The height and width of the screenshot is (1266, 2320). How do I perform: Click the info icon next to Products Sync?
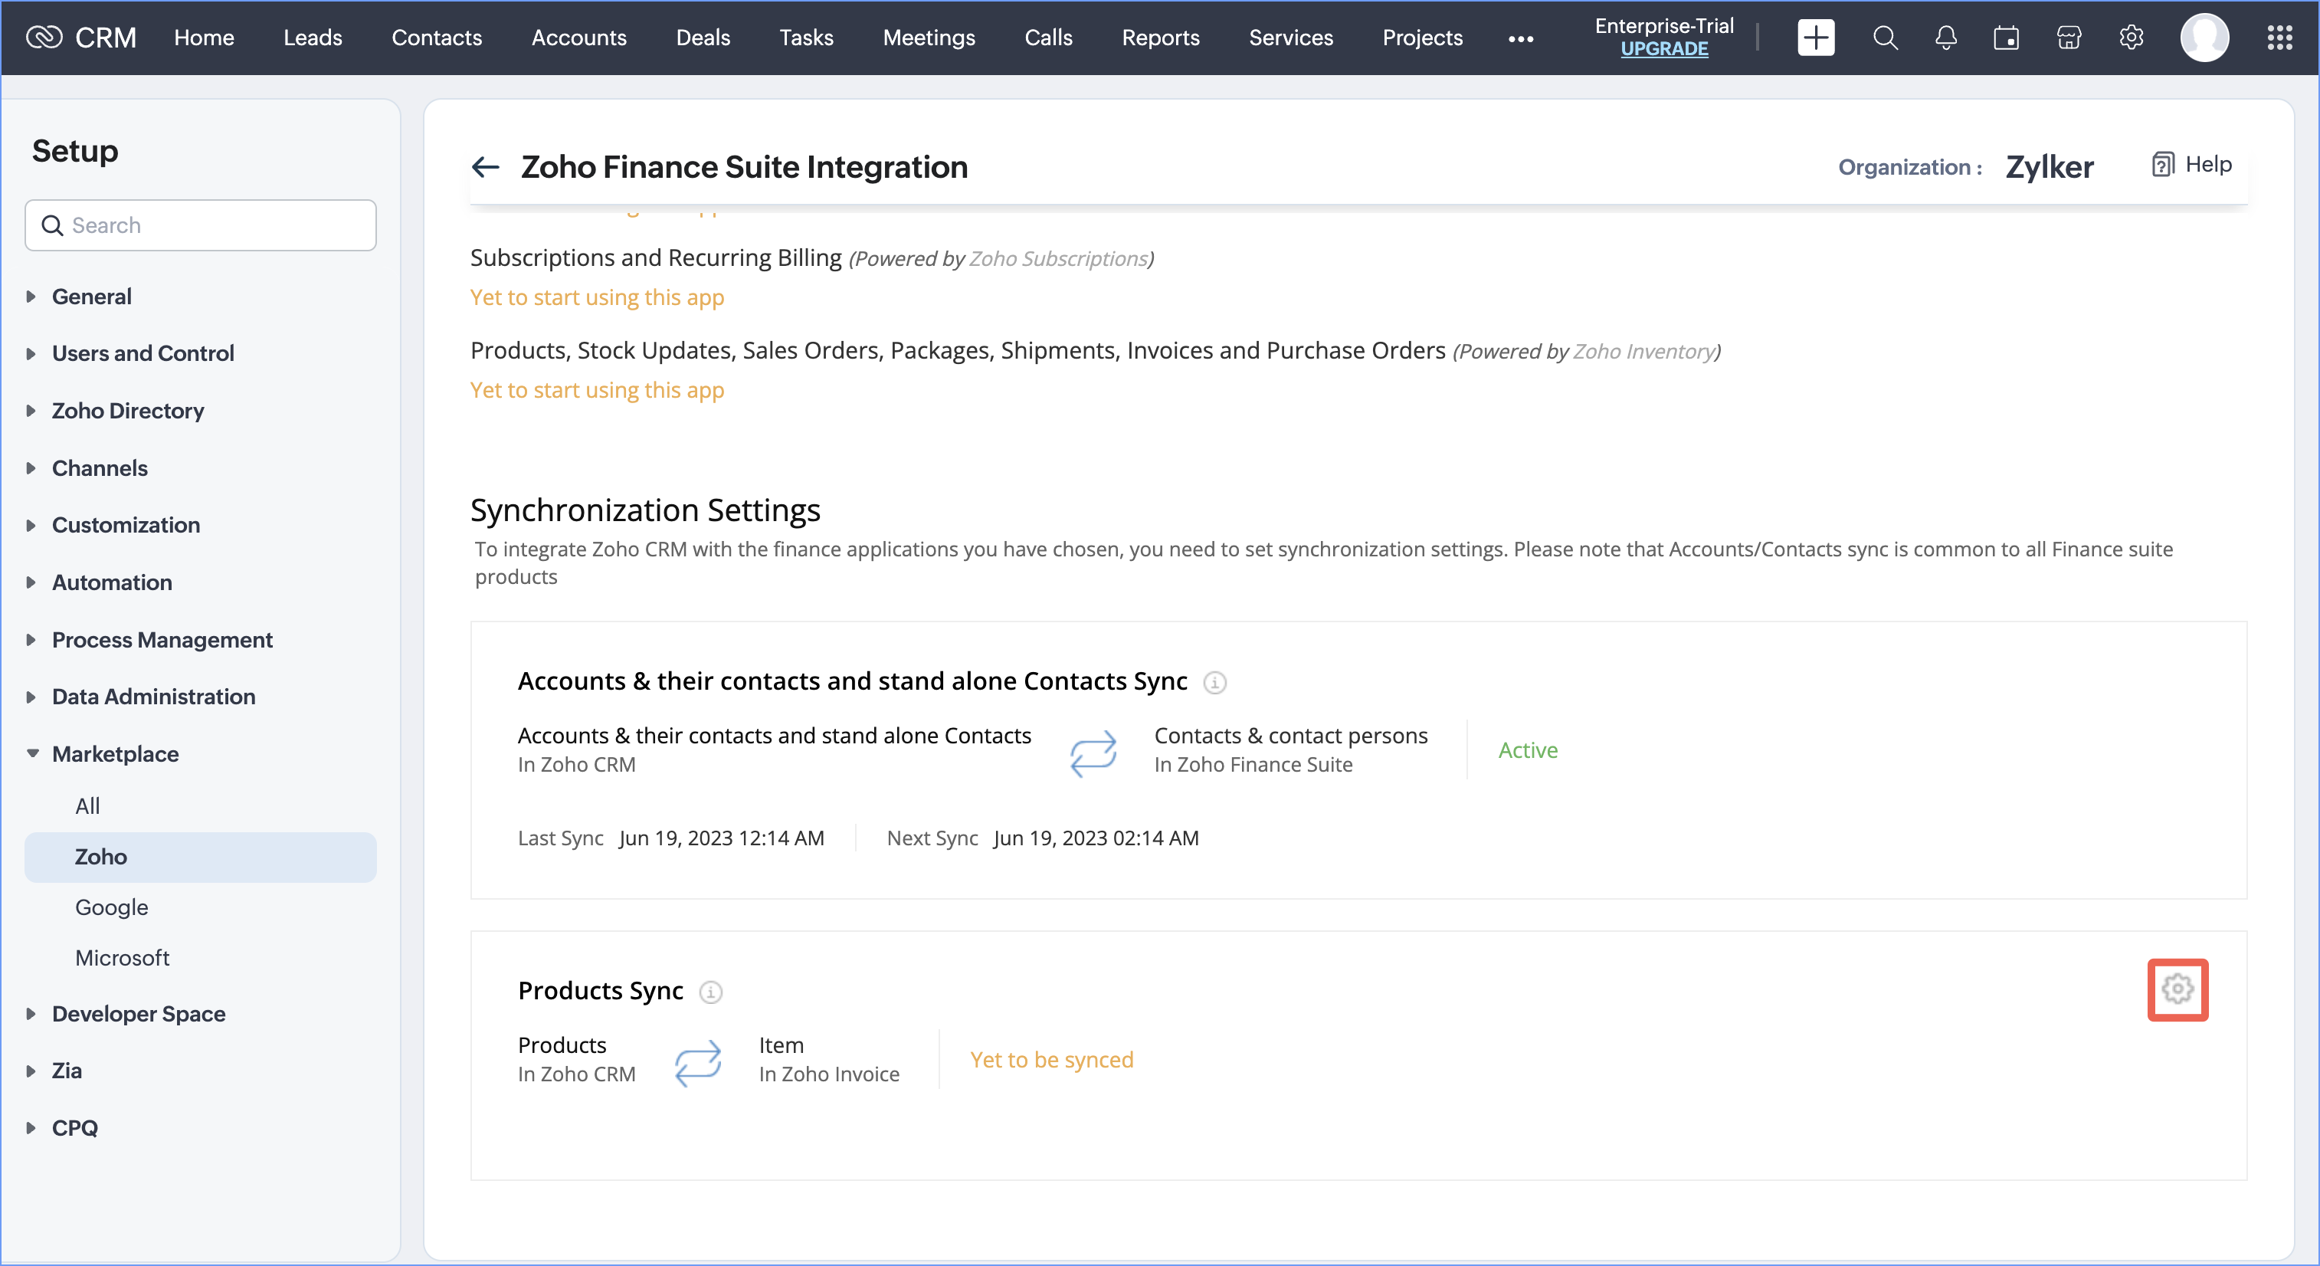[x=710, y=991]
